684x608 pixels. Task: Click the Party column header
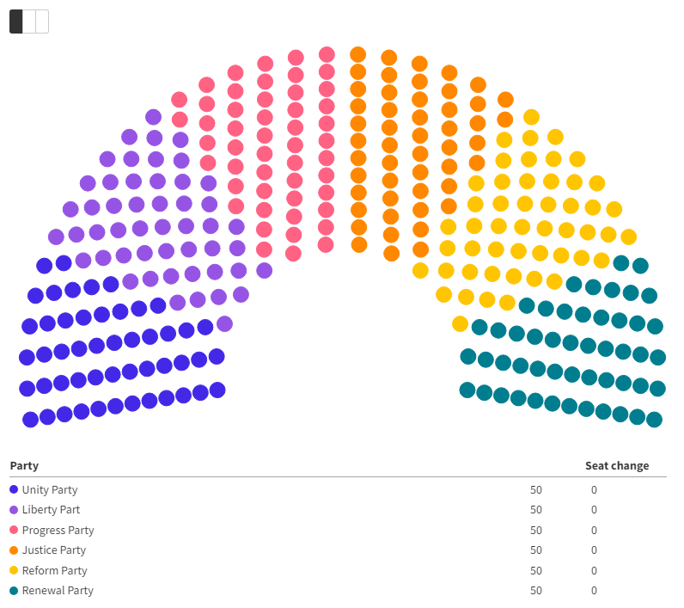click(24, 466)
